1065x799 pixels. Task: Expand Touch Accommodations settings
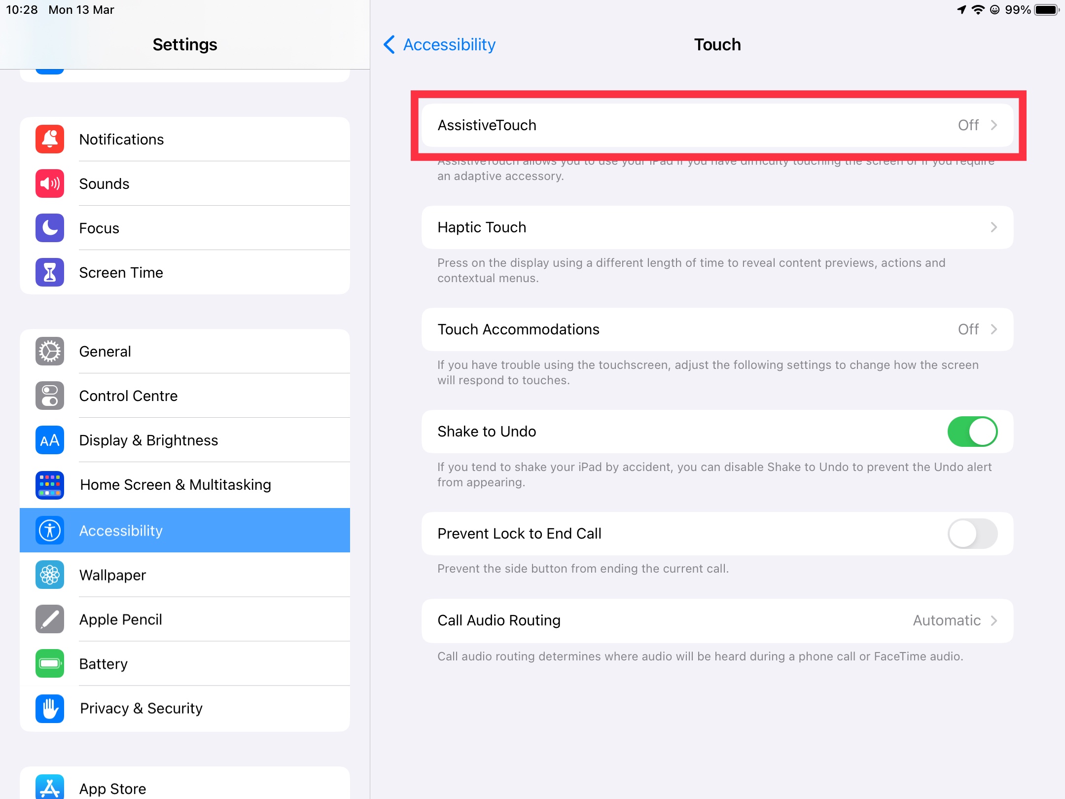pos(715,329)
